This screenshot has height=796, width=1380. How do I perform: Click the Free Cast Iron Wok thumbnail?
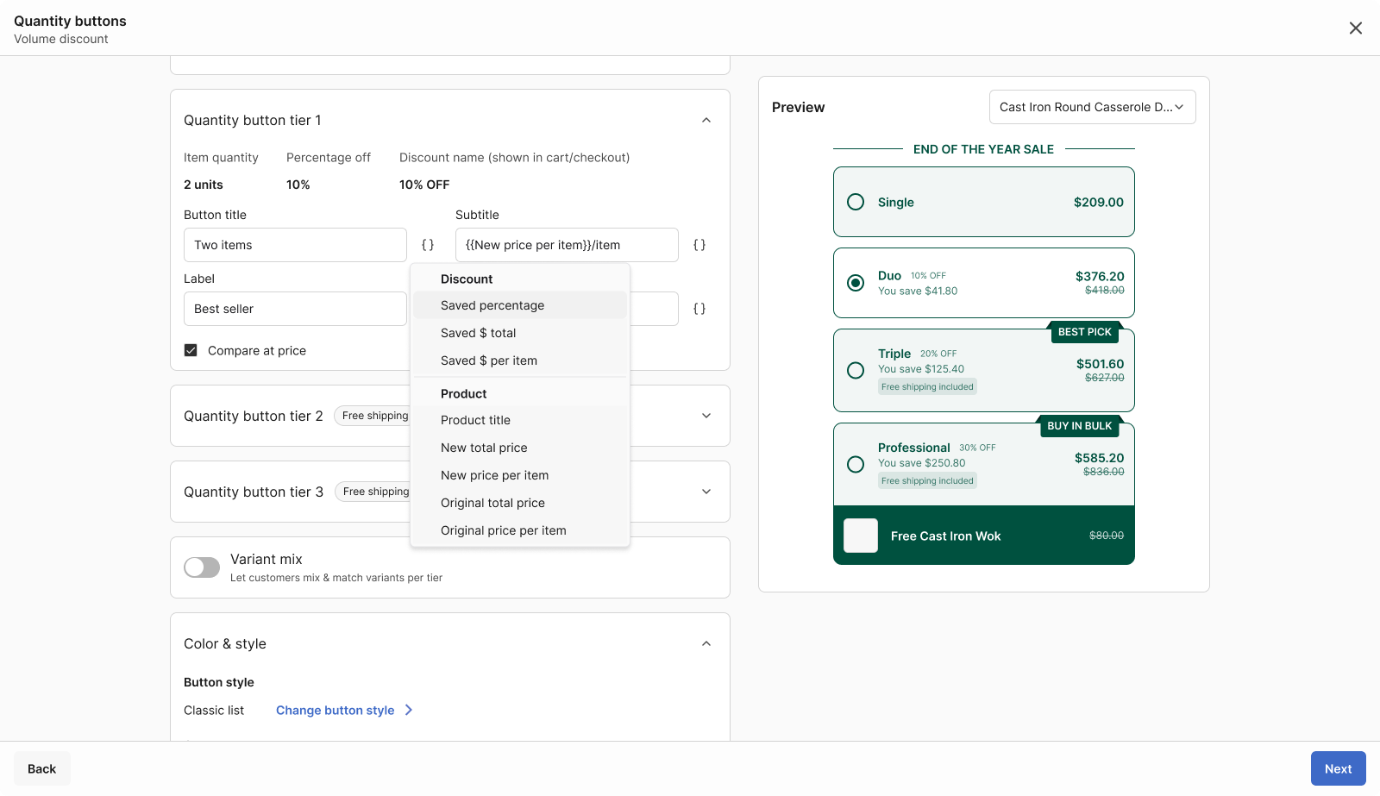click(x=860, y=536)
